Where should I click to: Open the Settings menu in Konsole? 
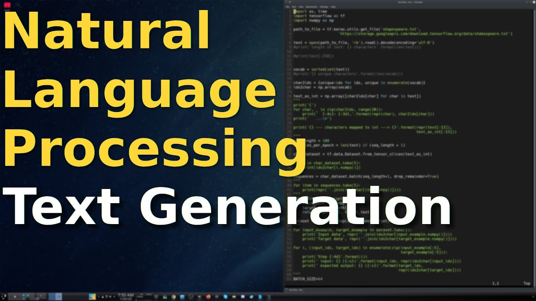[x=324, y=7]
